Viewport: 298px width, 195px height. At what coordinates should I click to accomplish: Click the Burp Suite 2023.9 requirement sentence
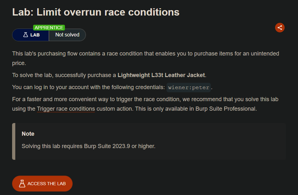pyautogui.click(x=89, y=146)
